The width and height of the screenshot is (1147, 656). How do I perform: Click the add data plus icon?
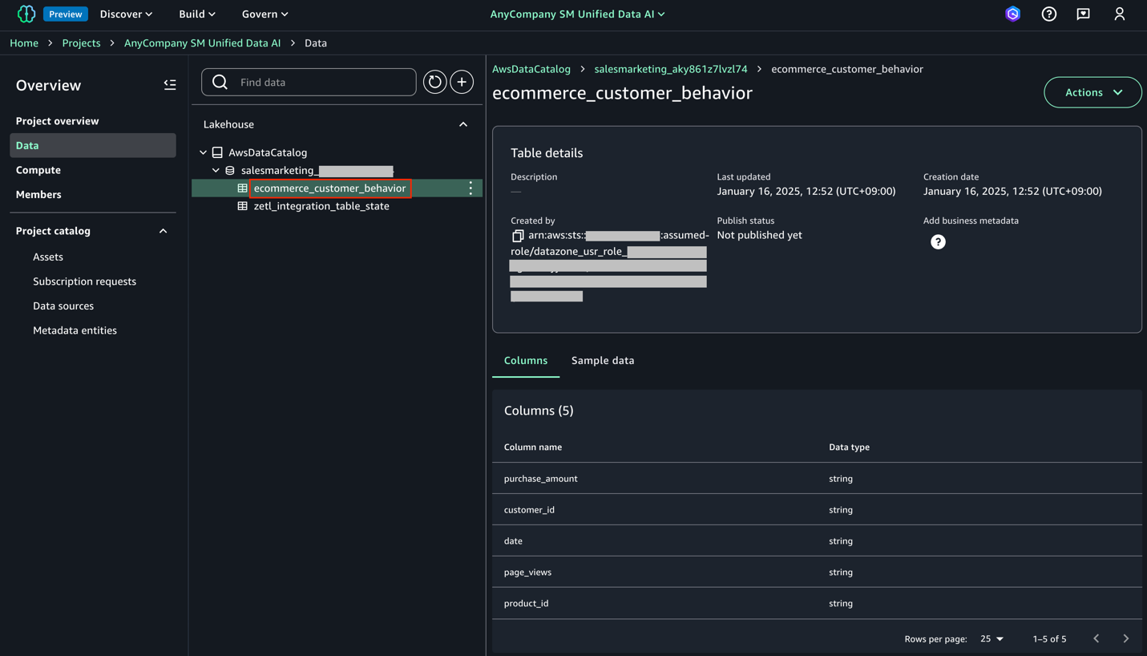point(462,82)
